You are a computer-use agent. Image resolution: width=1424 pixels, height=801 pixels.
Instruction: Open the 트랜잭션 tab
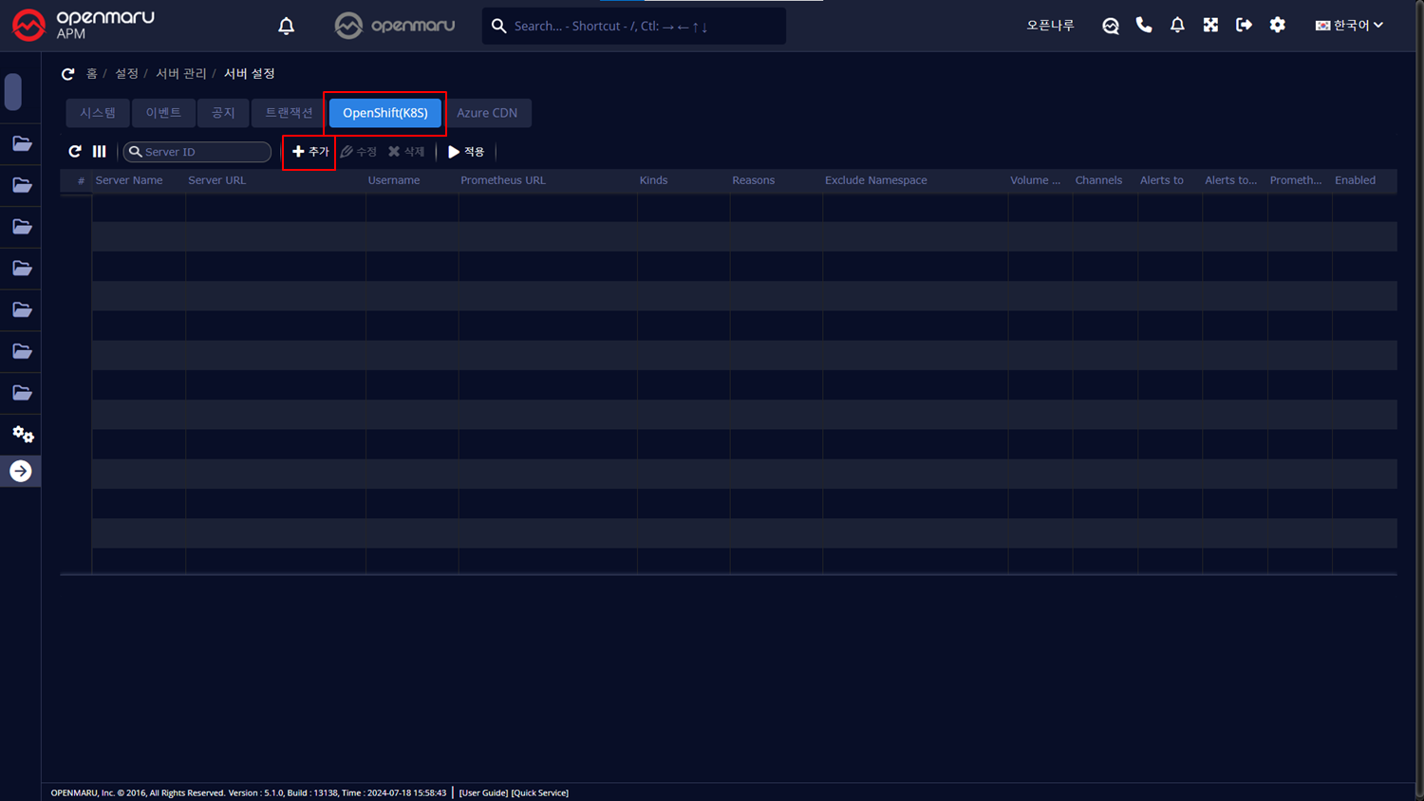[x=289, y=113]
